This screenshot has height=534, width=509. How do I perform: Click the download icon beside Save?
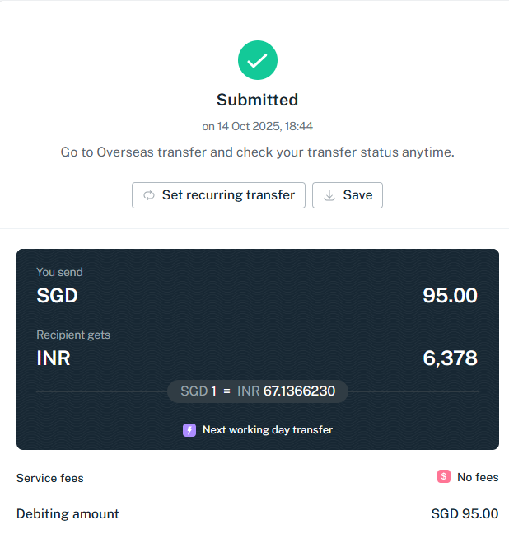point(329,195)
